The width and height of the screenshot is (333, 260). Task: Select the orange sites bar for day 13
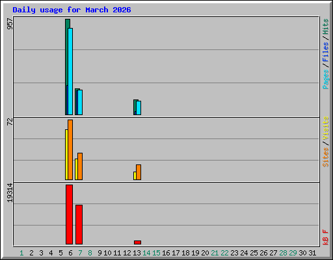click(139, 172)
